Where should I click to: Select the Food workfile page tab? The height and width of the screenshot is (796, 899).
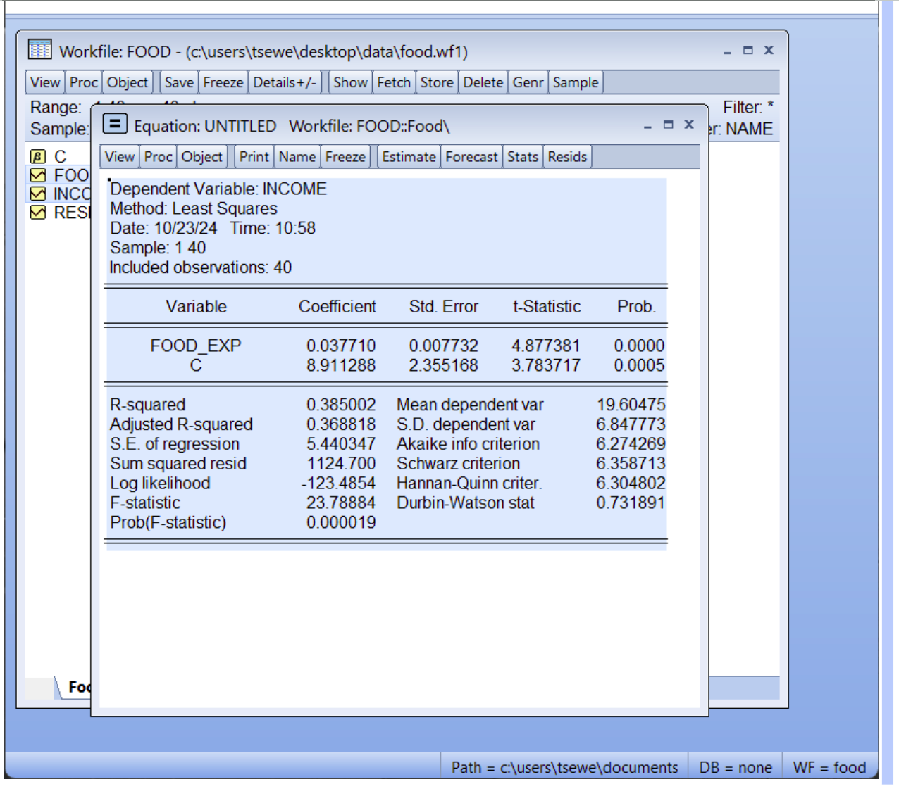[78, 687]
